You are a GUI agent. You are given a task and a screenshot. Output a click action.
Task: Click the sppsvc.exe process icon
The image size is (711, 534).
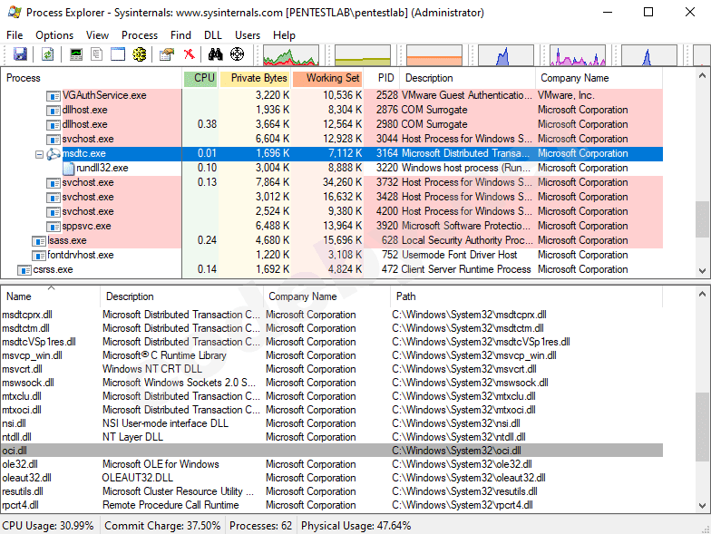point(54,227)
